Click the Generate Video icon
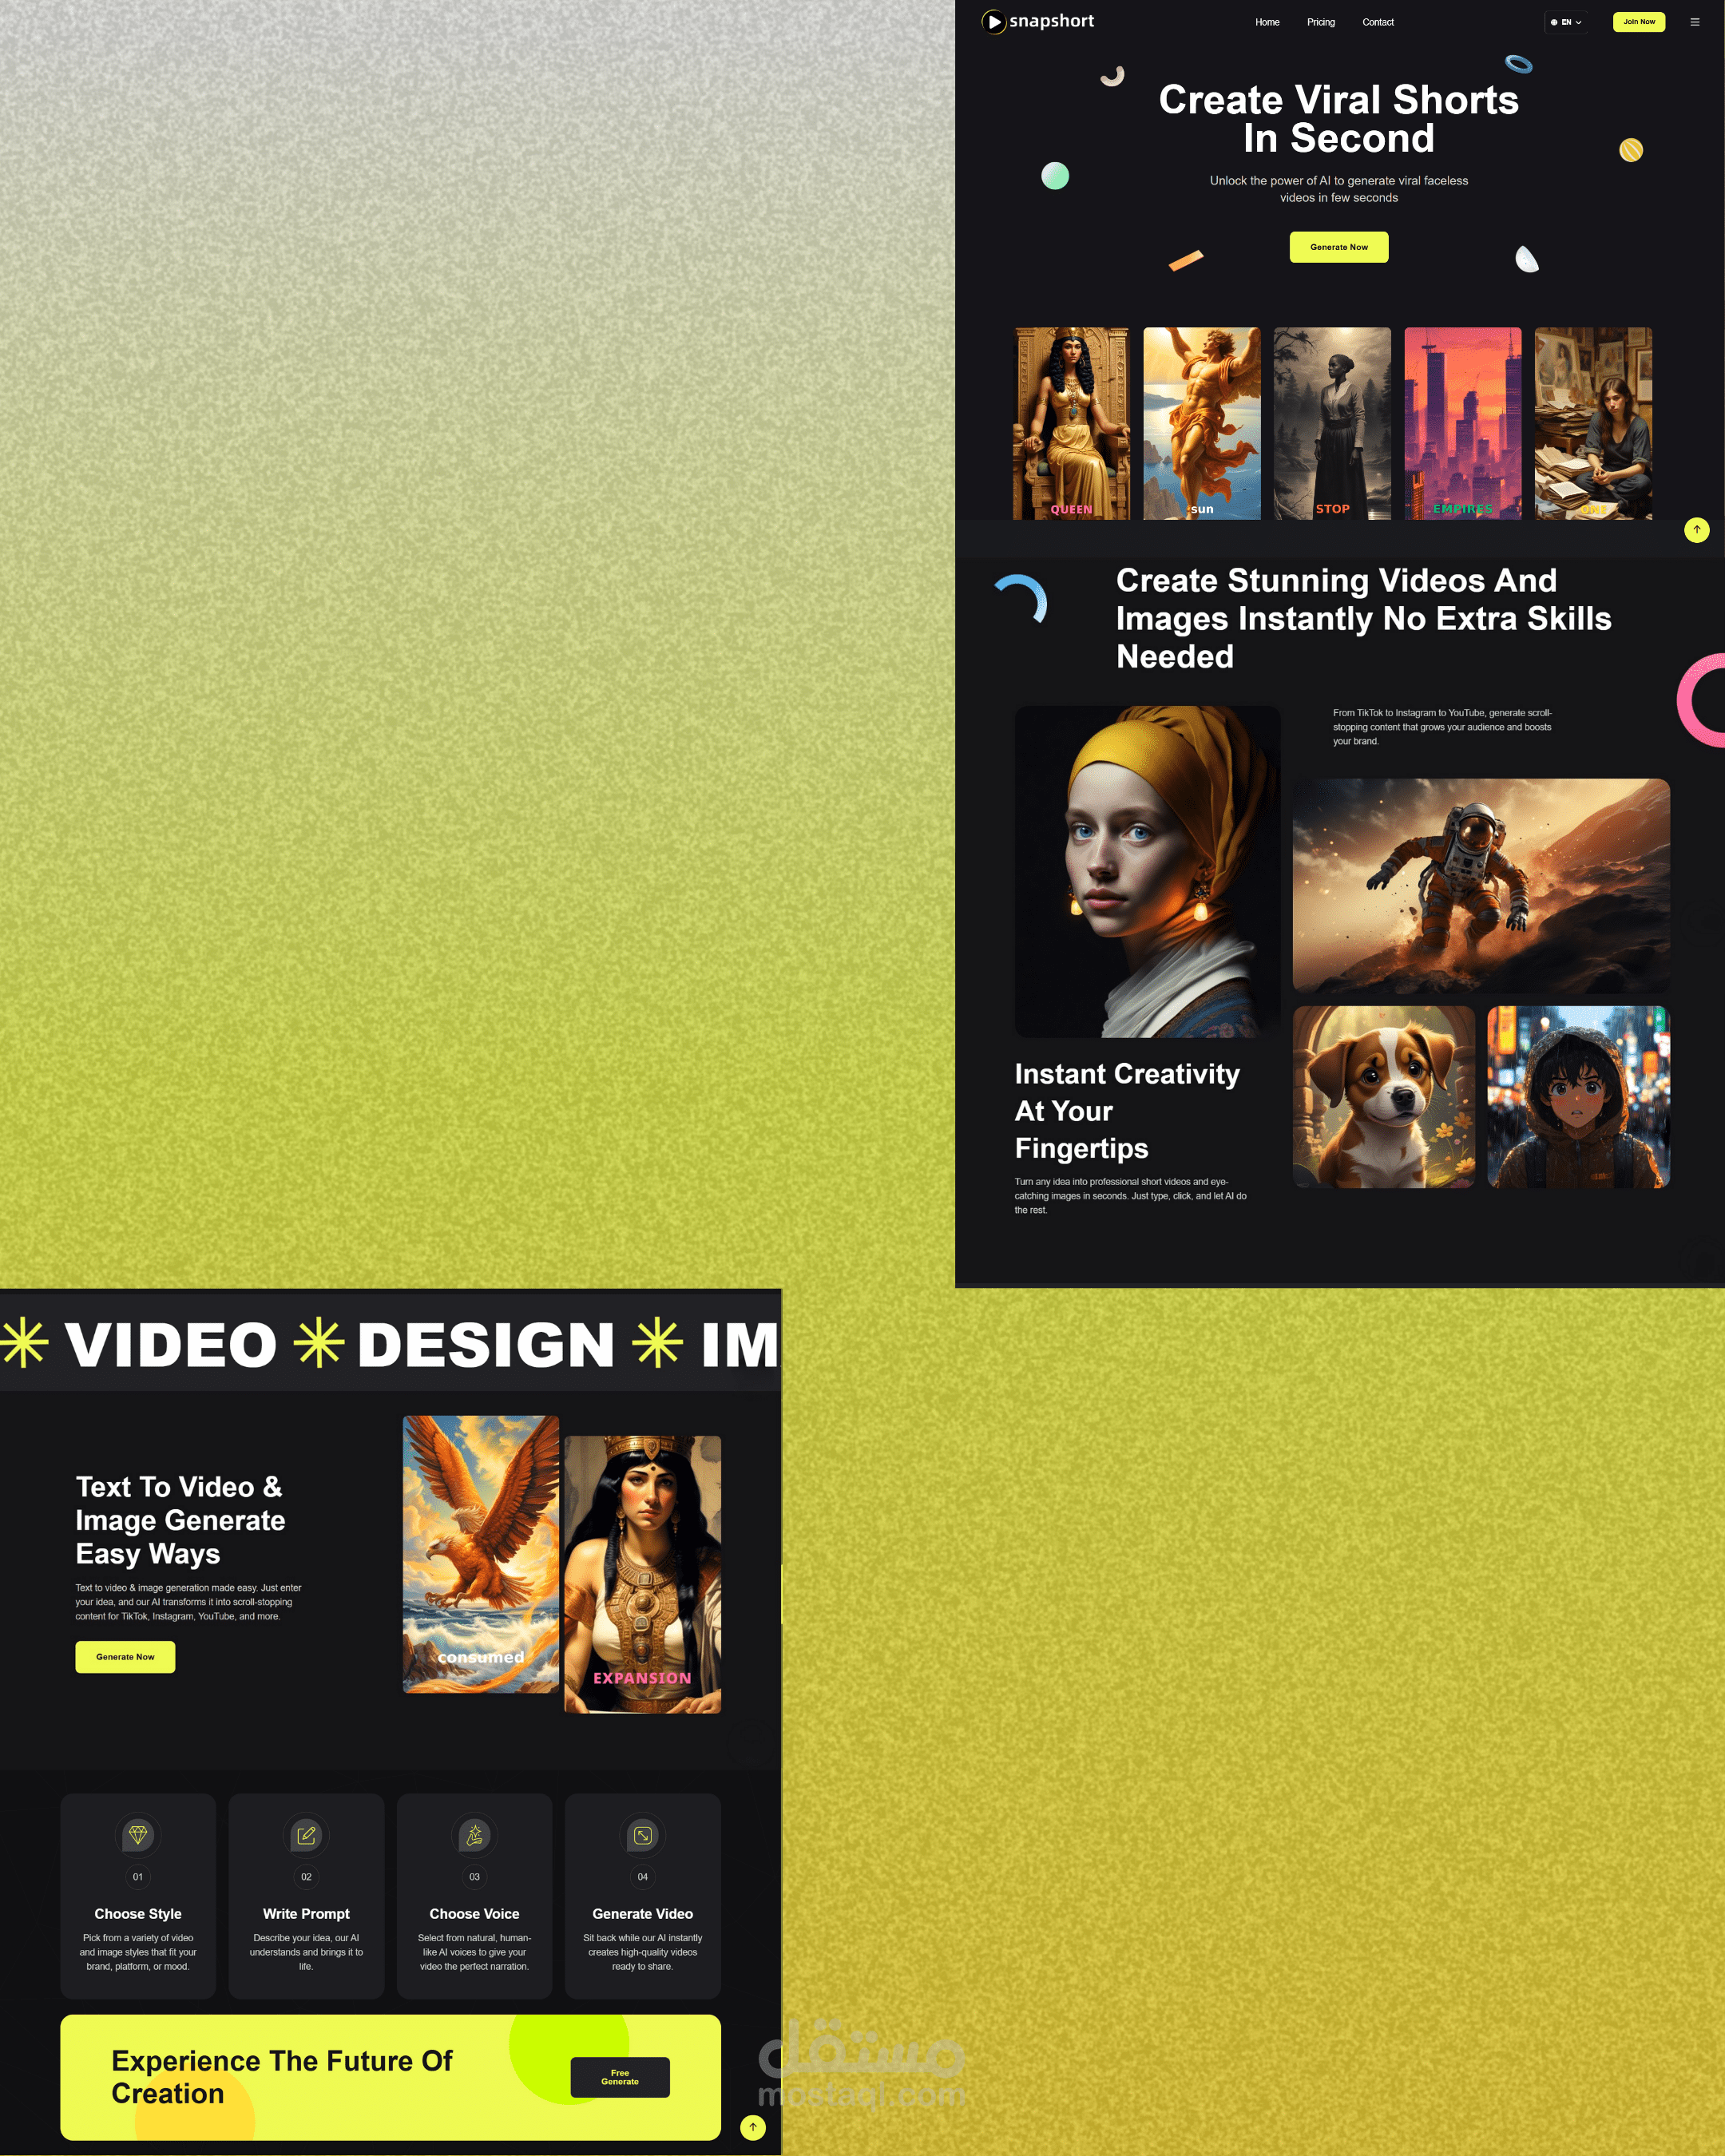1725x2156 pixels. [x=642, y=1835]
